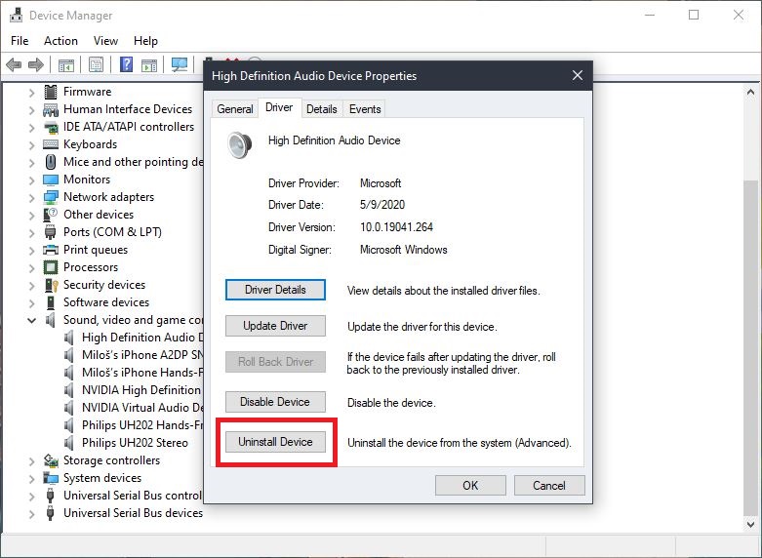Screen dimensions: 762x558
Task: Click the scrollbar down arrow in device tree
Action: 751,525
